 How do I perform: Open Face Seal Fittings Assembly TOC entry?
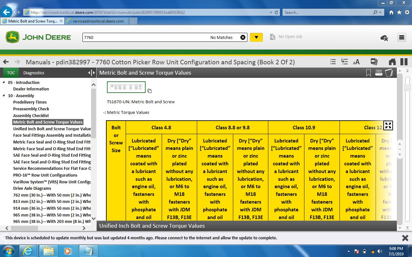point(52,135)
